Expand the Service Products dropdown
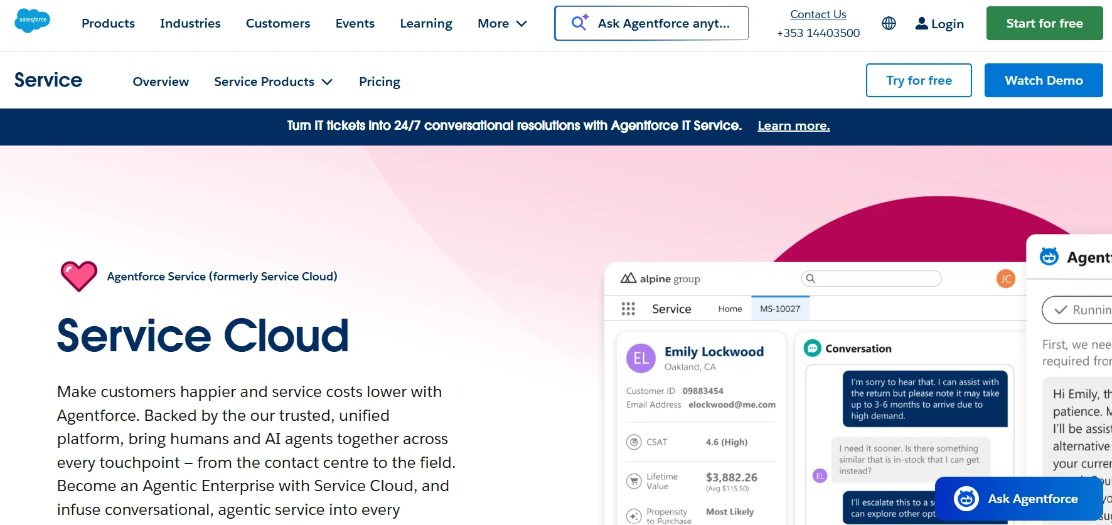The width and height of the screenshot is (1112, 525). tap(273, 82)
